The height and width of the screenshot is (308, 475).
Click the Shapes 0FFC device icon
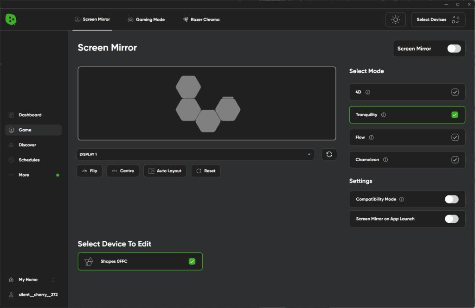(89, 262)
